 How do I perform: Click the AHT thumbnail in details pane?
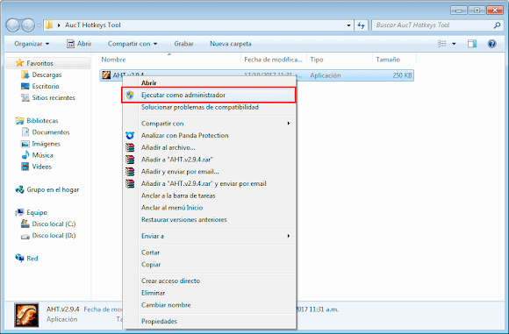[x=26, y=315]
